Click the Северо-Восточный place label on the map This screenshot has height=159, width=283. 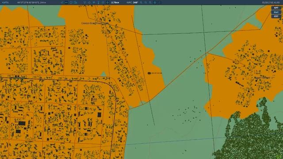pos(95,23)
